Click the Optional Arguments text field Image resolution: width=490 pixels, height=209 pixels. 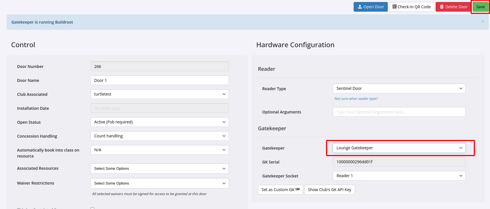click(x=399, y=112)
